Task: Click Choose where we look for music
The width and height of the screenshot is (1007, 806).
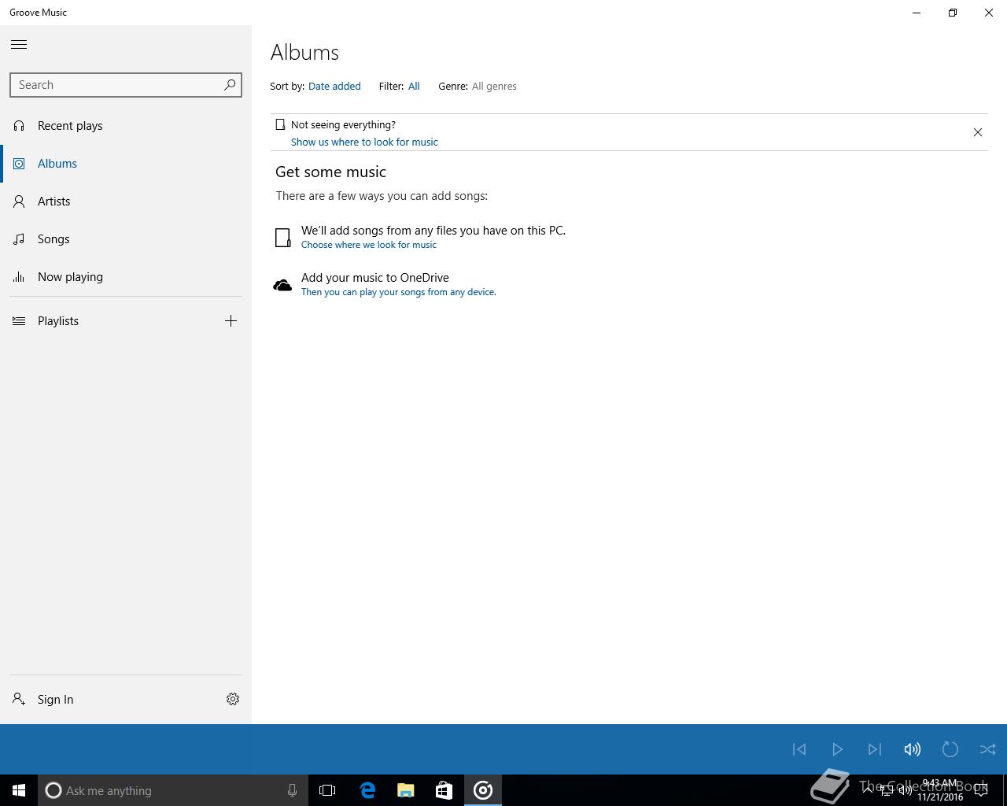Action: tap(369, 245)
